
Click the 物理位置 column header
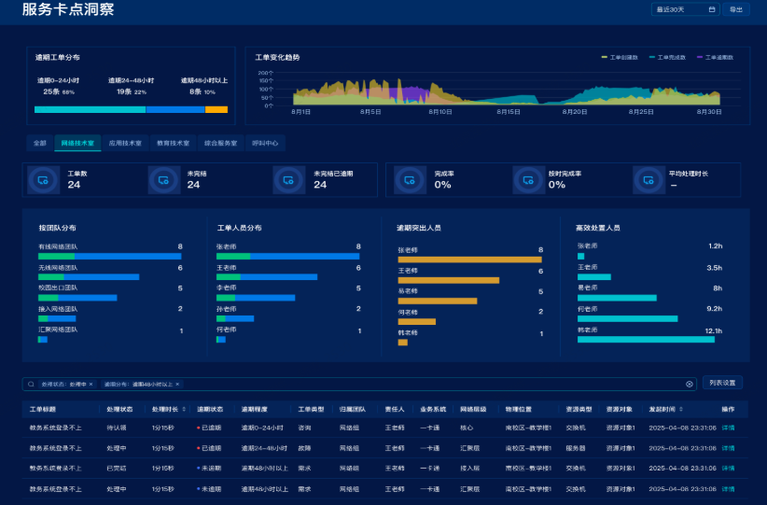519,409
